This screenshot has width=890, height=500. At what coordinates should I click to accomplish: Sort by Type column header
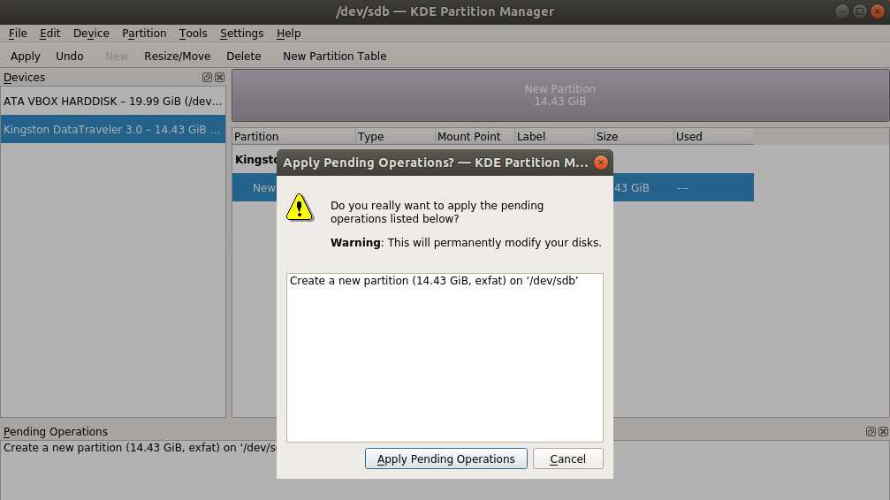tap(395, 136)
